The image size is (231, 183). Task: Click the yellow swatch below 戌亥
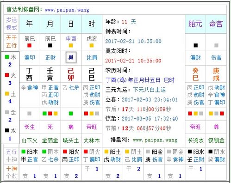[x=92, y=45]
